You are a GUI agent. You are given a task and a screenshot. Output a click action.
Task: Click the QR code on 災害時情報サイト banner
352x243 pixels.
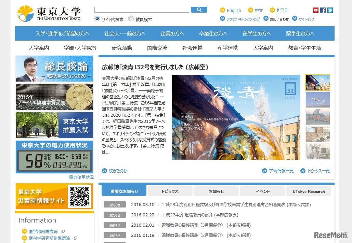[x=79, y=197]
